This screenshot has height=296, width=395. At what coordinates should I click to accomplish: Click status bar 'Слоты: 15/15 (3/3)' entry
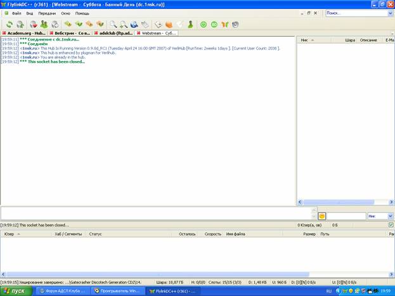[224, 283]
